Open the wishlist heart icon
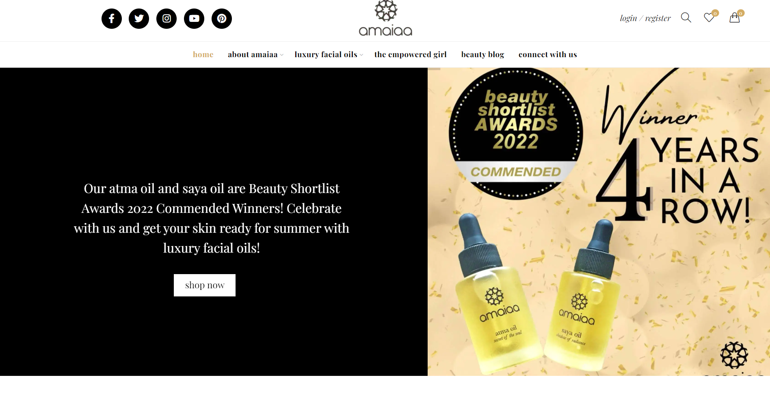Viewport: 770px width, 399px height. 709,17
